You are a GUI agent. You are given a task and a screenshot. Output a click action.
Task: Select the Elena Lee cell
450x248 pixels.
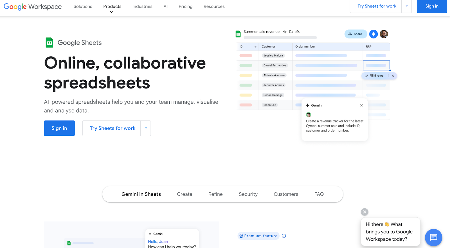click(x=270, y=105)
